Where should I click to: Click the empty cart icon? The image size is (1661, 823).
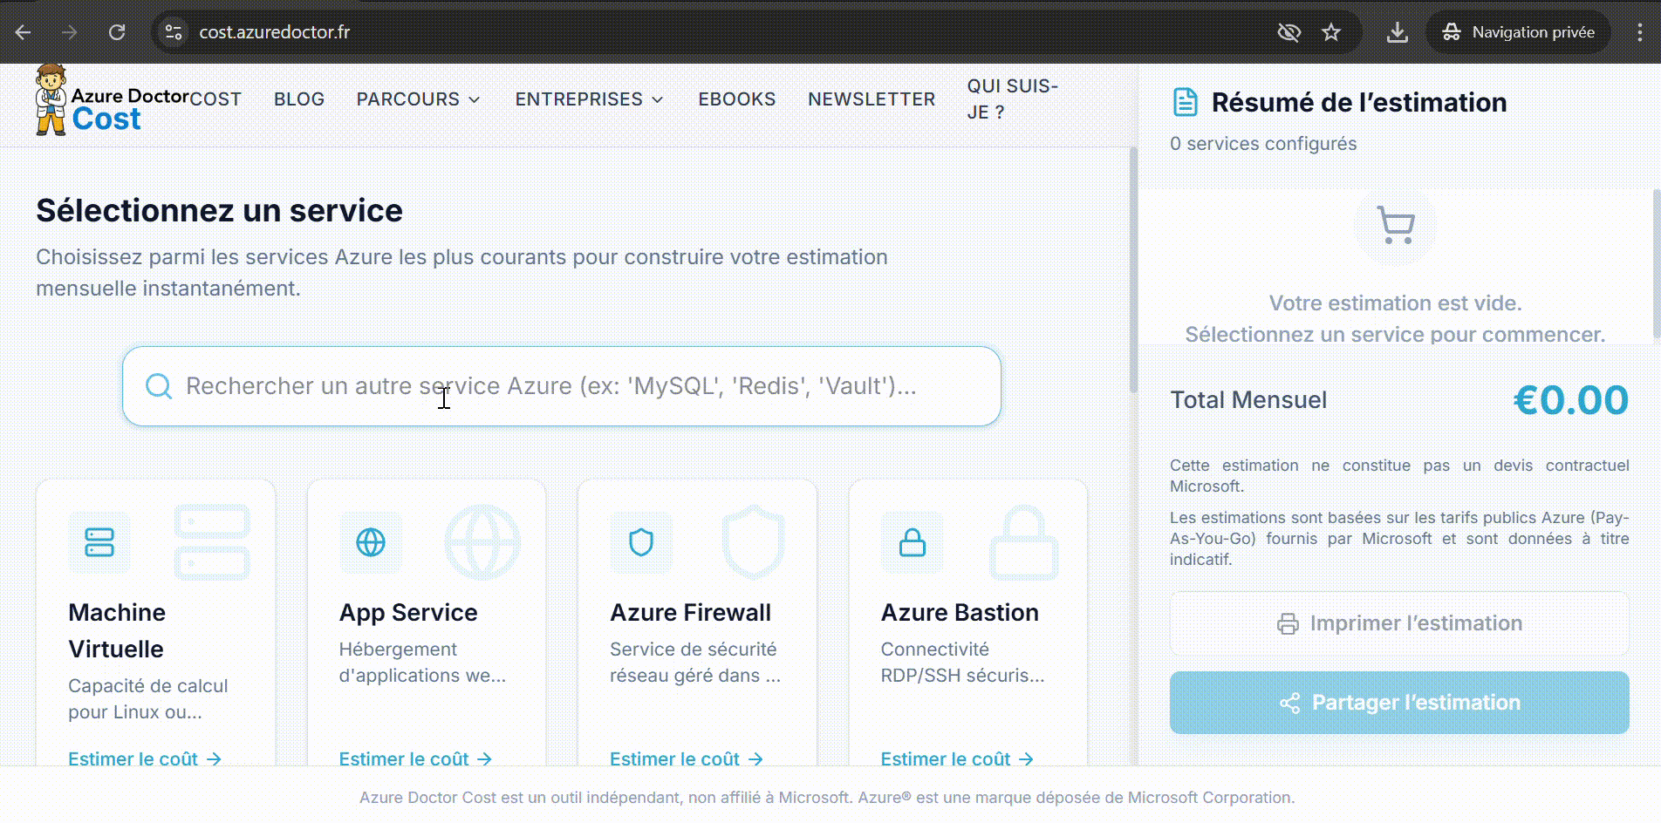(x=1396, y=225)
